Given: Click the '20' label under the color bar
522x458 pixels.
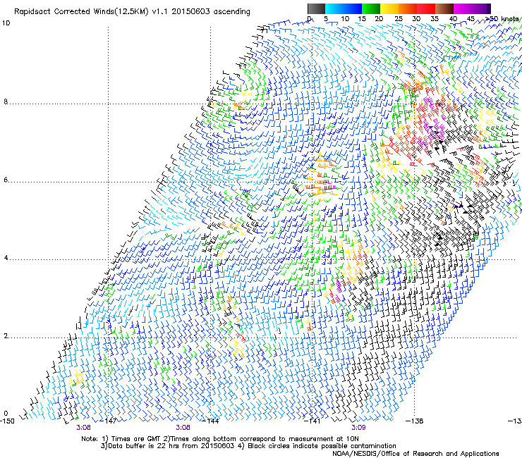Looking at the screenshot, I should point(379,19).
